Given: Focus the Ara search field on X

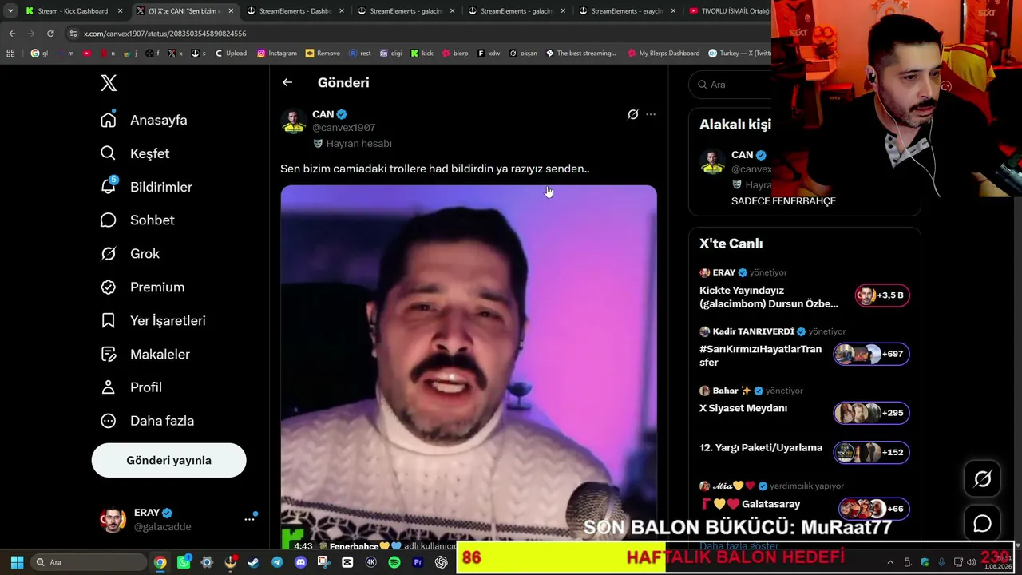Looking at the screenshot, I should (x=731, y=85).
